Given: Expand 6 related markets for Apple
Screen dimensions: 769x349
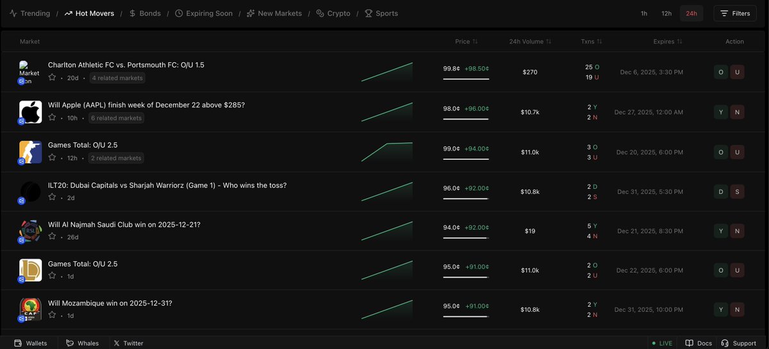Looking at the screenshot, I should [x=116, y=118].
